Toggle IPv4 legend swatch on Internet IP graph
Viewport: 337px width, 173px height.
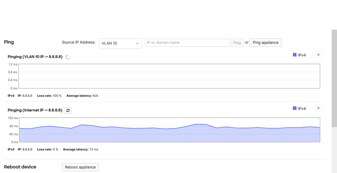click(x=294, y=108)
